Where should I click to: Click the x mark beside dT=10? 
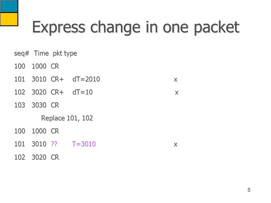pos(176,92)
